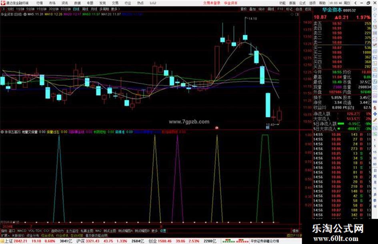This screenshot has width=378, height=244.
Task: Click the 返回 back button
Action: [x=308, y=9]
